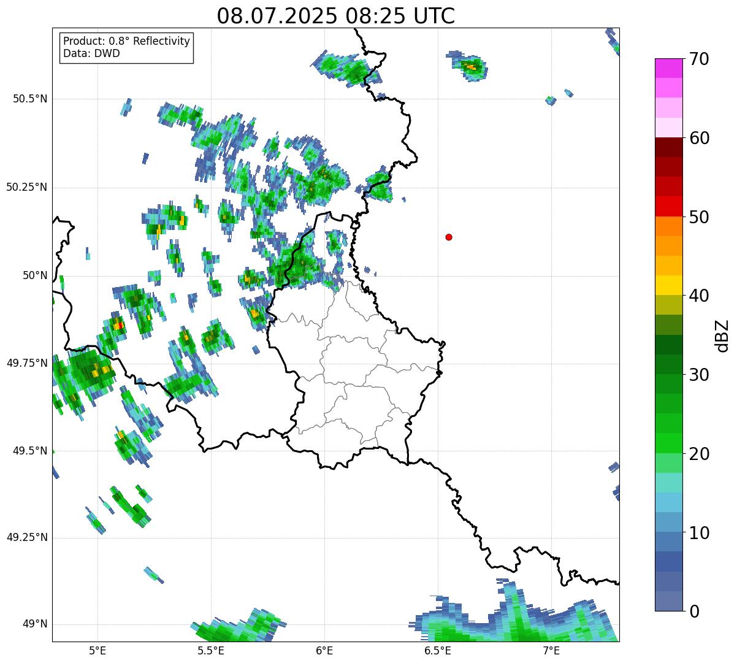
Task: Click the 6°E longitude label
Action: 324,651
